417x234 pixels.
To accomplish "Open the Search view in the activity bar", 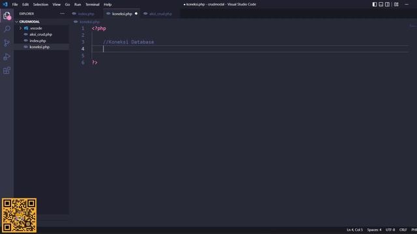I will [x=7, y=29].
